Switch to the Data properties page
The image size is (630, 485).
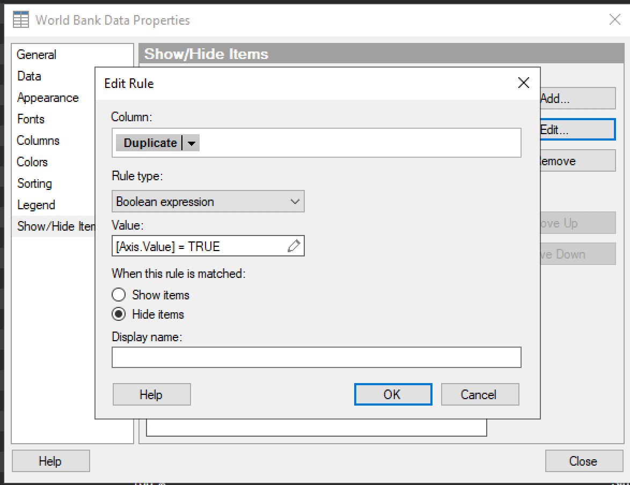tap(29, 76)
